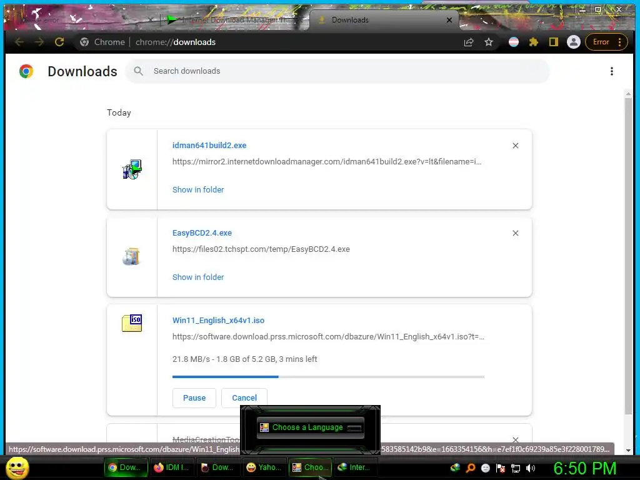
Task: Click the EasyBCD source URL text
Action: [261, 249]
